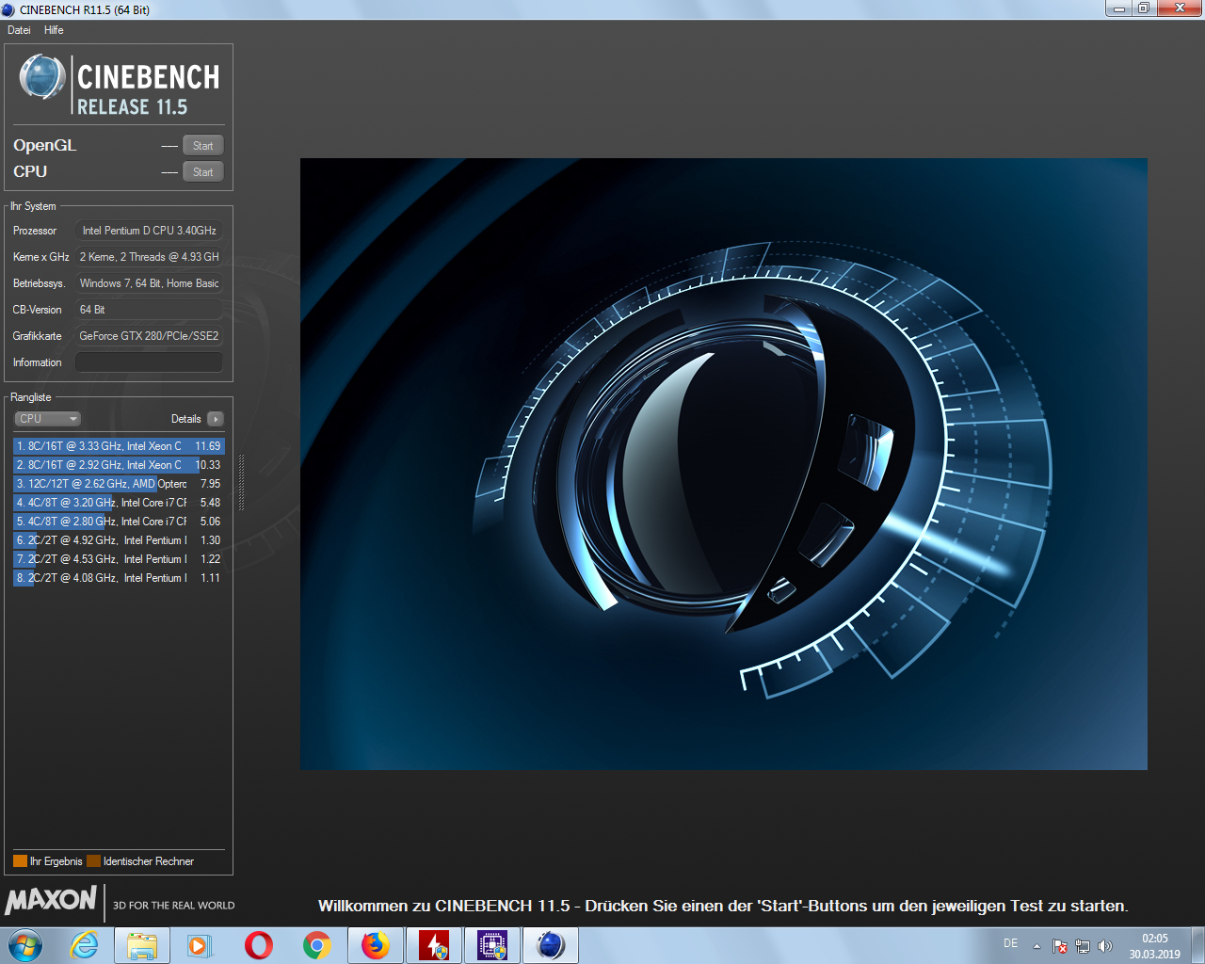This screenshot has height=964, width=1205.
Task: Open Windows Media Player from taskbar
Action: tap(200, 945)
